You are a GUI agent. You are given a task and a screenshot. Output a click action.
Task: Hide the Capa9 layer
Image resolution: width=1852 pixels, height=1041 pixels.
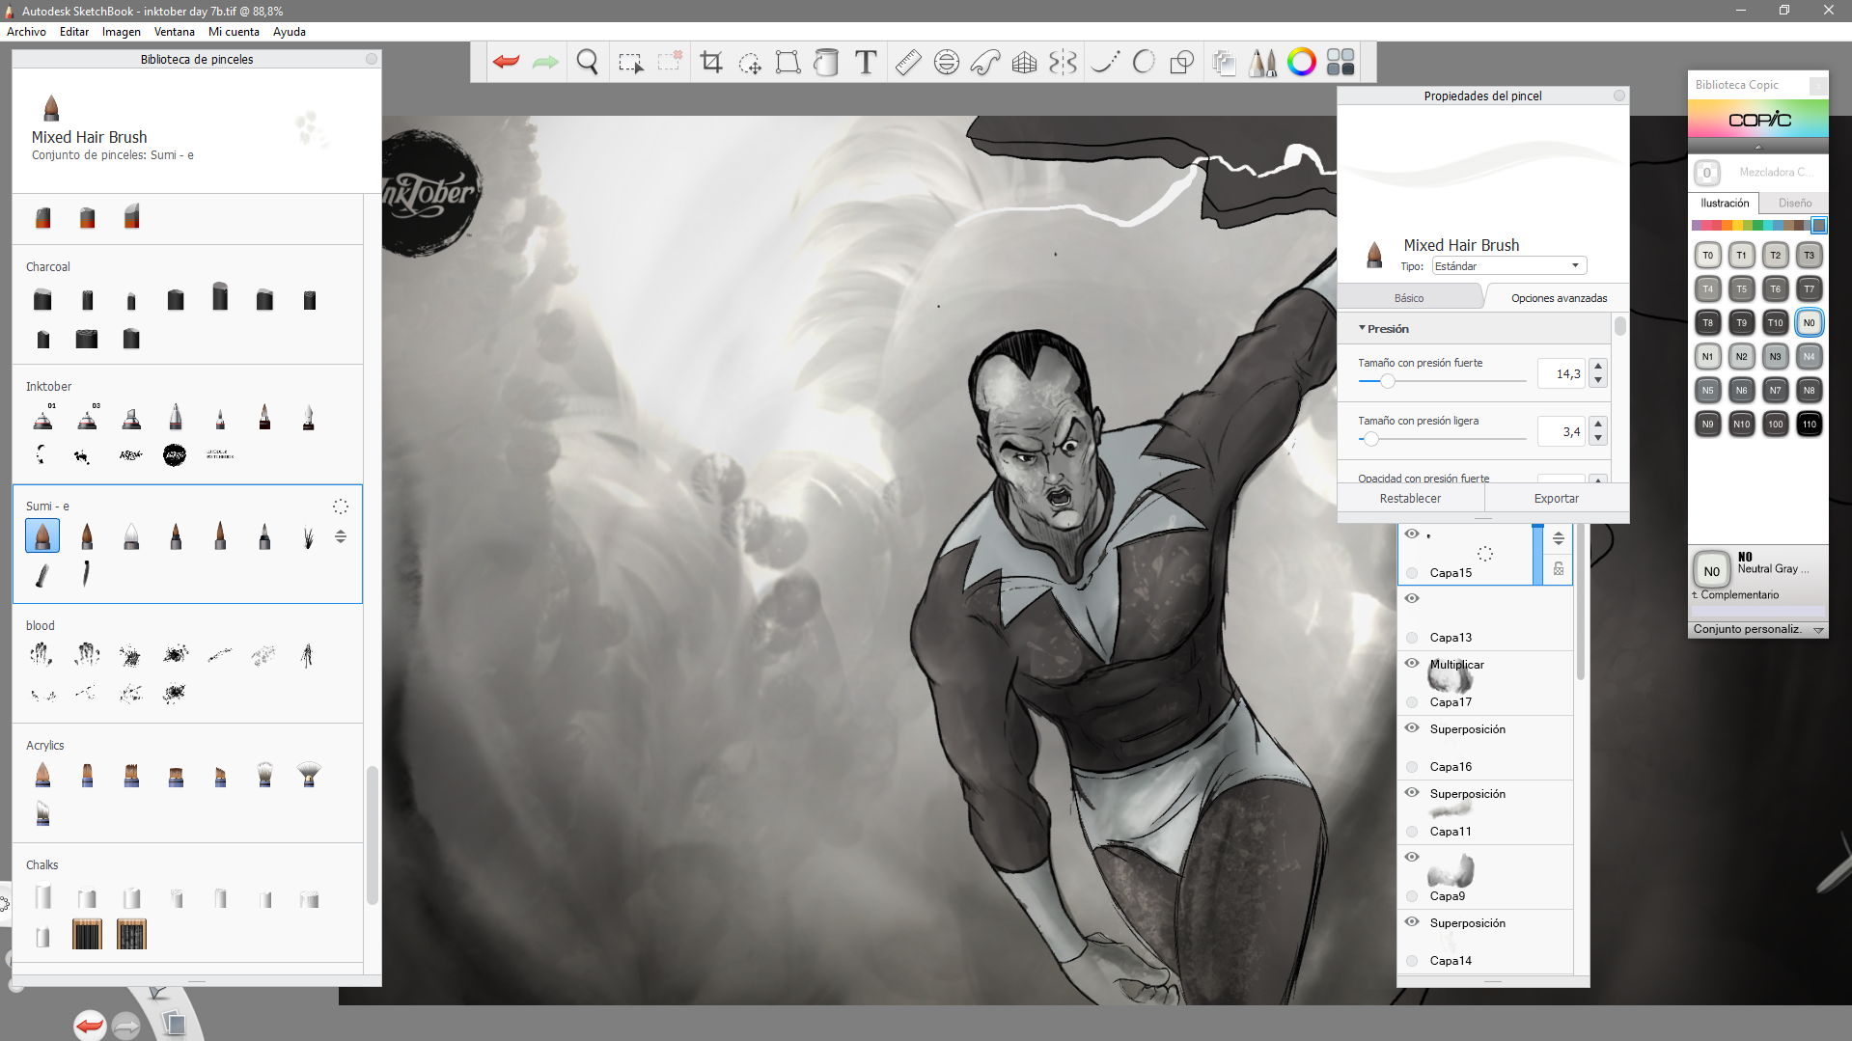coord(1412,858)
